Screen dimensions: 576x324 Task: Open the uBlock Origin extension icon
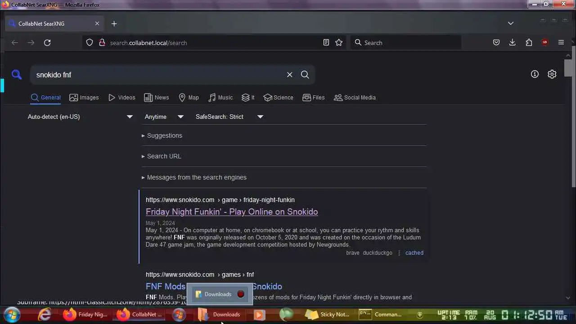click(x=545, y=42)
